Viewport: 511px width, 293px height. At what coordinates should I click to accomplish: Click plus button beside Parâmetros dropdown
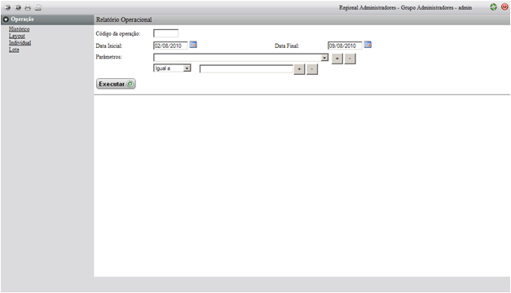pos(337,59)
